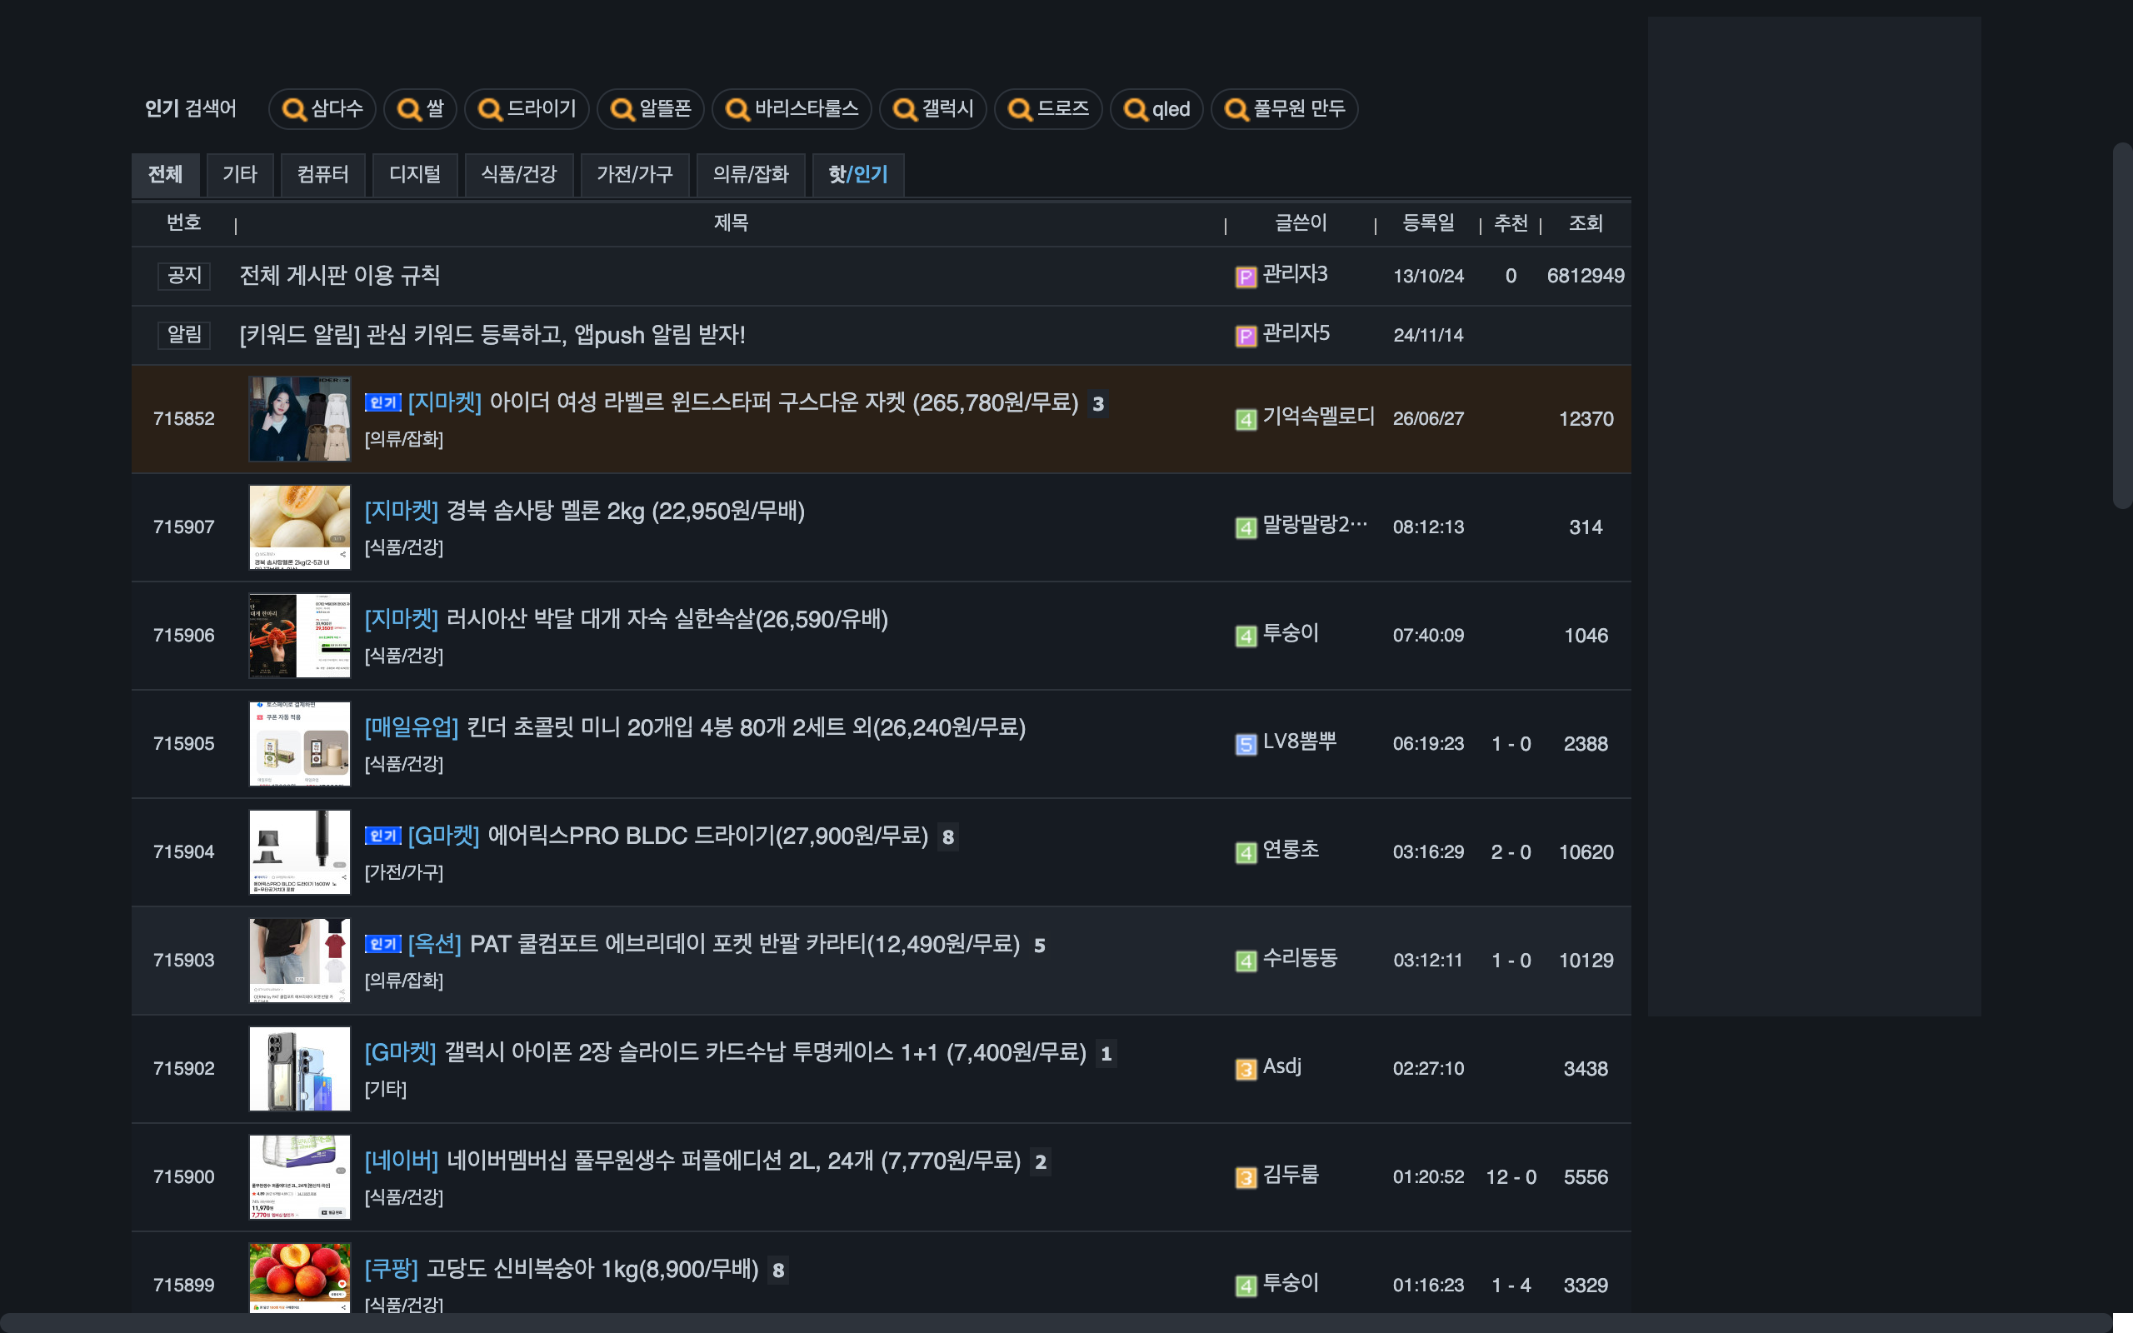2133x1333 pixels.
Task: Open 풀무원샘수 퍼플에디션 post
Action: click(733, 1161)
